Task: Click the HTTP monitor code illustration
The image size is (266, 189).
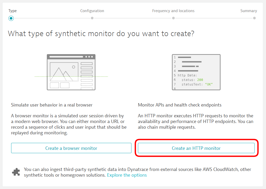Action: (196, 72)
